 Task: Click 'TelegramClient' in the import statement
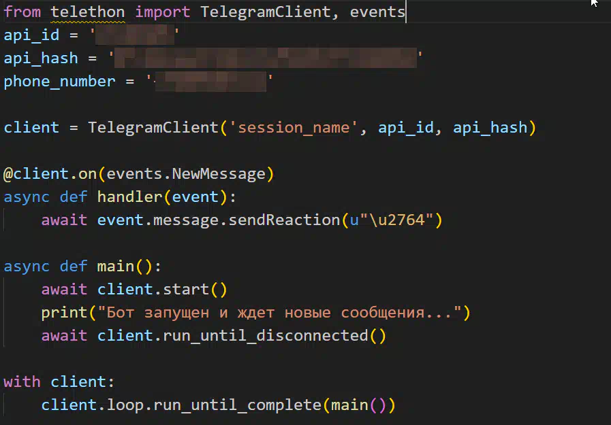click(x=266, y=12)
